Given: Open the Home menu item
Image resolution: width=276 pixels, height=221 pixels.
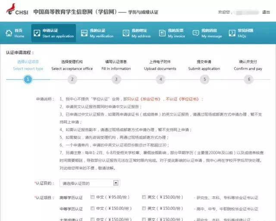Looking at the screenshot, I should pos(15,33).
